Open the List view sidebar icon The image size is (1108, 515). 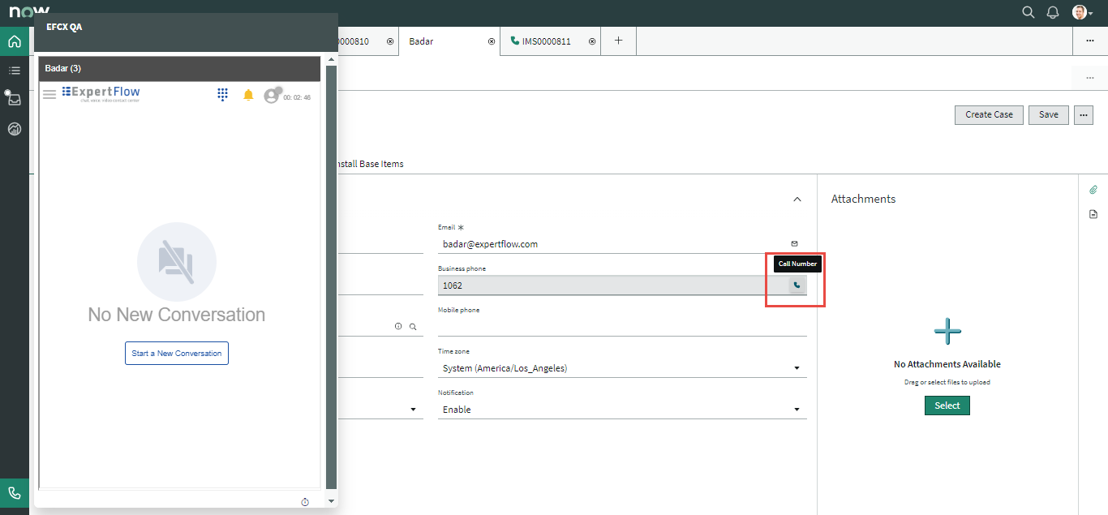[15, 71]
